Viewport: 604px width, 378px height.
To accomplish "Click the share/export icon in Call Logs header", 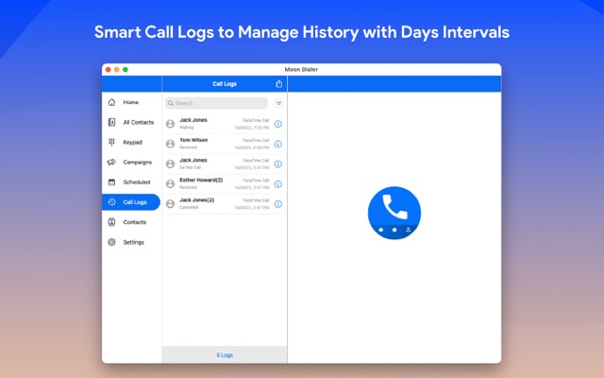I will coord(278,84).
